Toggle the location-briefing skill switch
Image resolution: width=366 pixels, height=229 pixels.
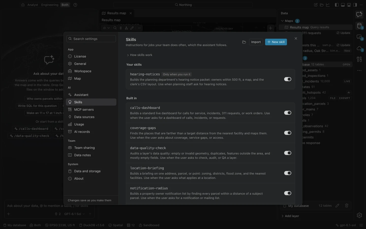click(288, 173)
